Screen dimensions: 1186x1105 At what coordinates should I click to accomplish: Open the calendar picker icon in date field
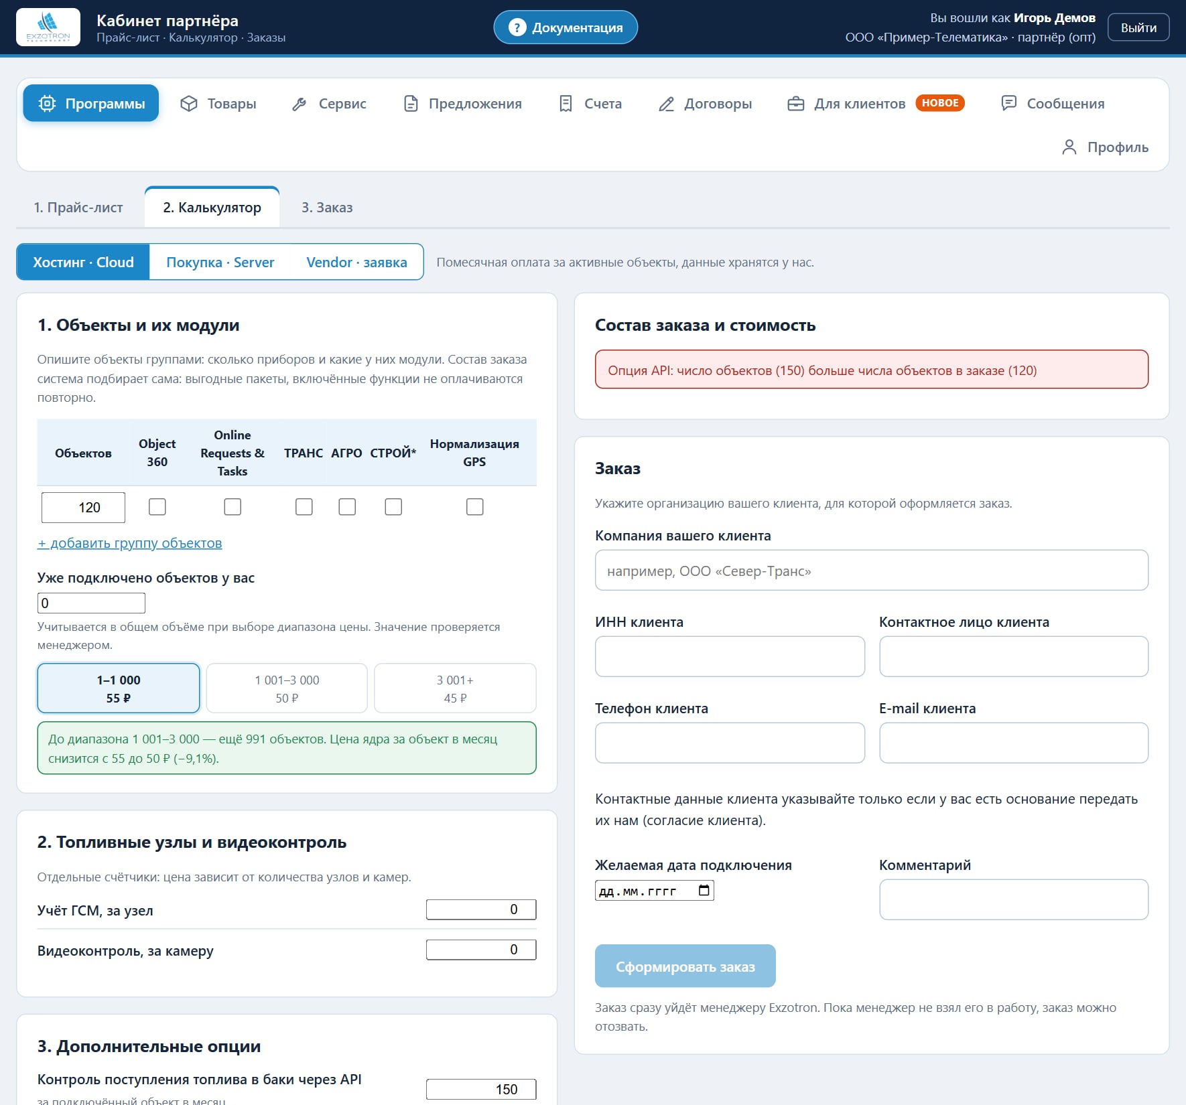[704, 891]
